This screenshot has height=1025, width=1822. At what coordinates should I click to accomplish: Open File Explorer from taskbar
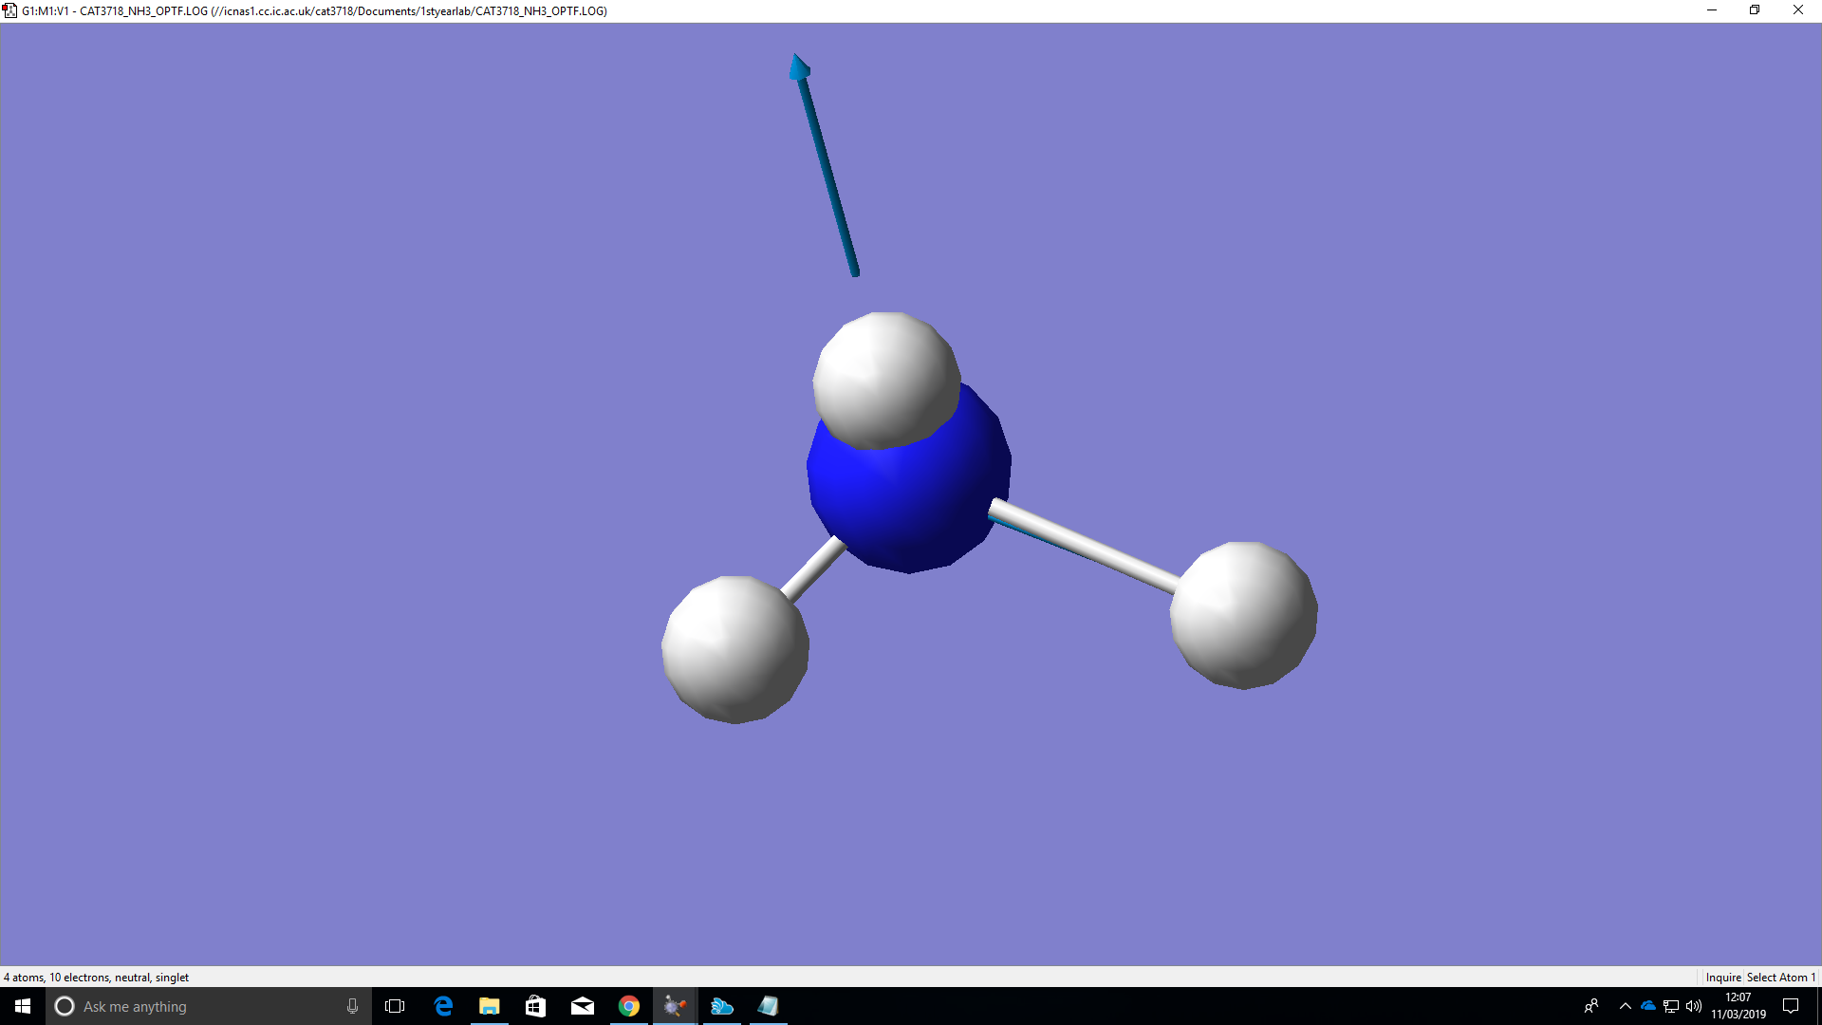click(x=490, y=1006)
